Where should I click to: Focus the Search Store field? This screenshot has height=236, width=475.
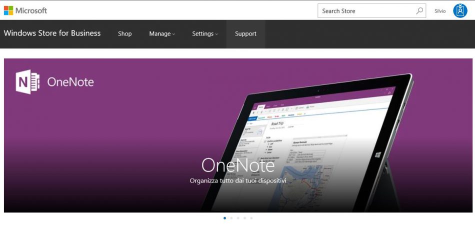[x=371, y=11]
